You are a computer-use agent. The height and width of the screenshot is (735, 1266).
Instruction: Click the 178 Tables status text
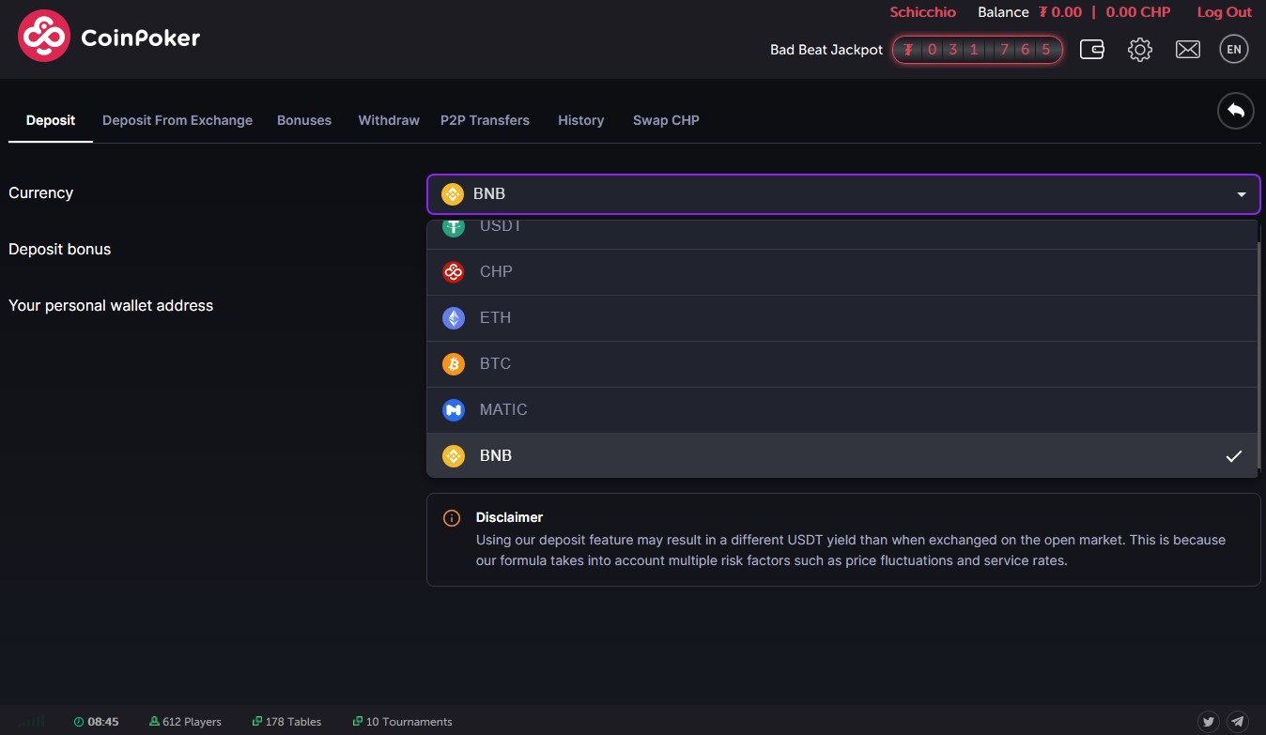[293, 722]
